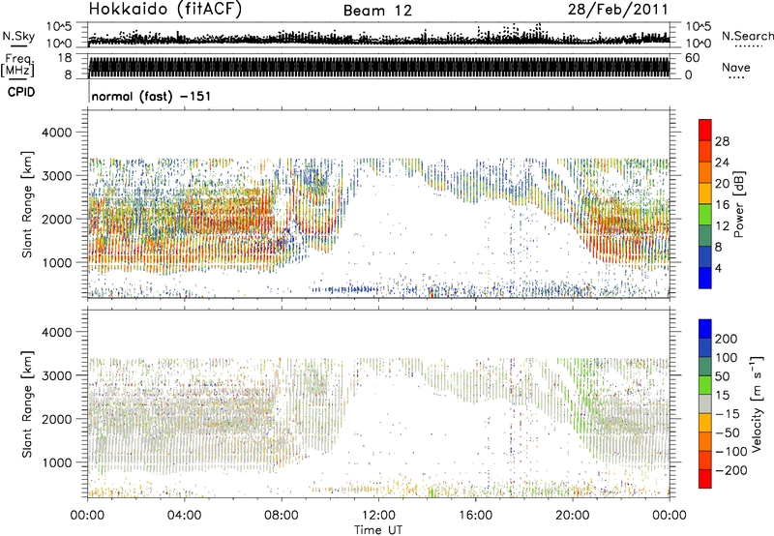774x536 pixels.
Task: Click the '200' velocity colorbar value
Action: [727, 339]
